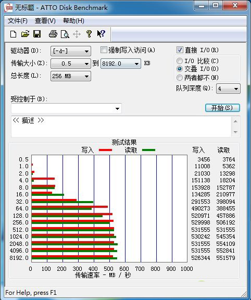Expand the 总长度 dropdown showing 256 MB

(71, 76)
